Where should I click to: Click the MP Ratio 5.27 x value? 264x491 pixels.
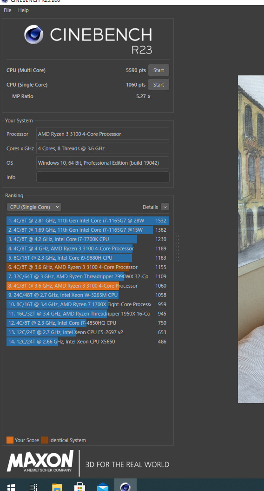[x=143, y=96]
